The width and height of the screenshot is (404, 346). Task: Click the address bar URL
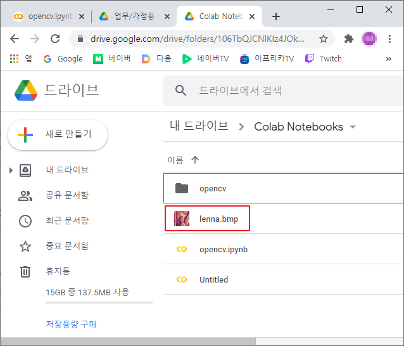point(198,39)
